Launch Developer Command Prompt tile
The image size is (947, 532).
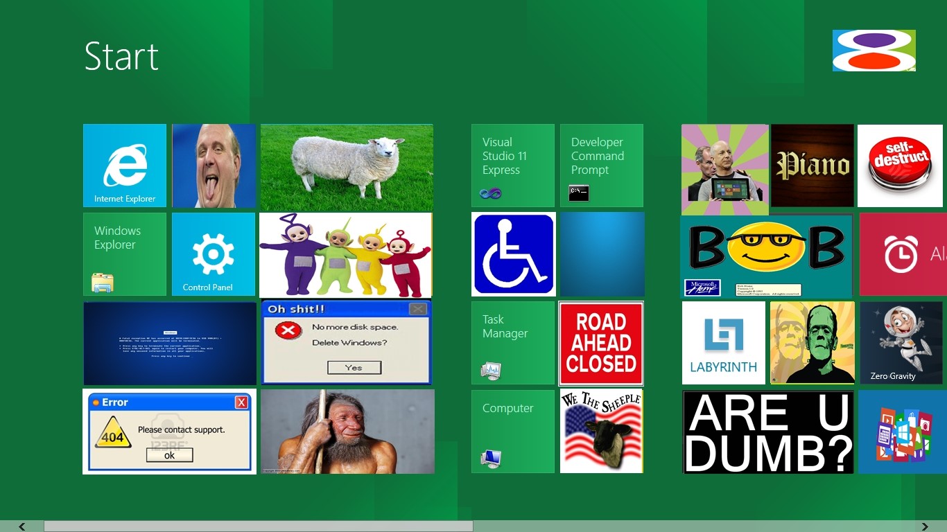coord(602,166)
